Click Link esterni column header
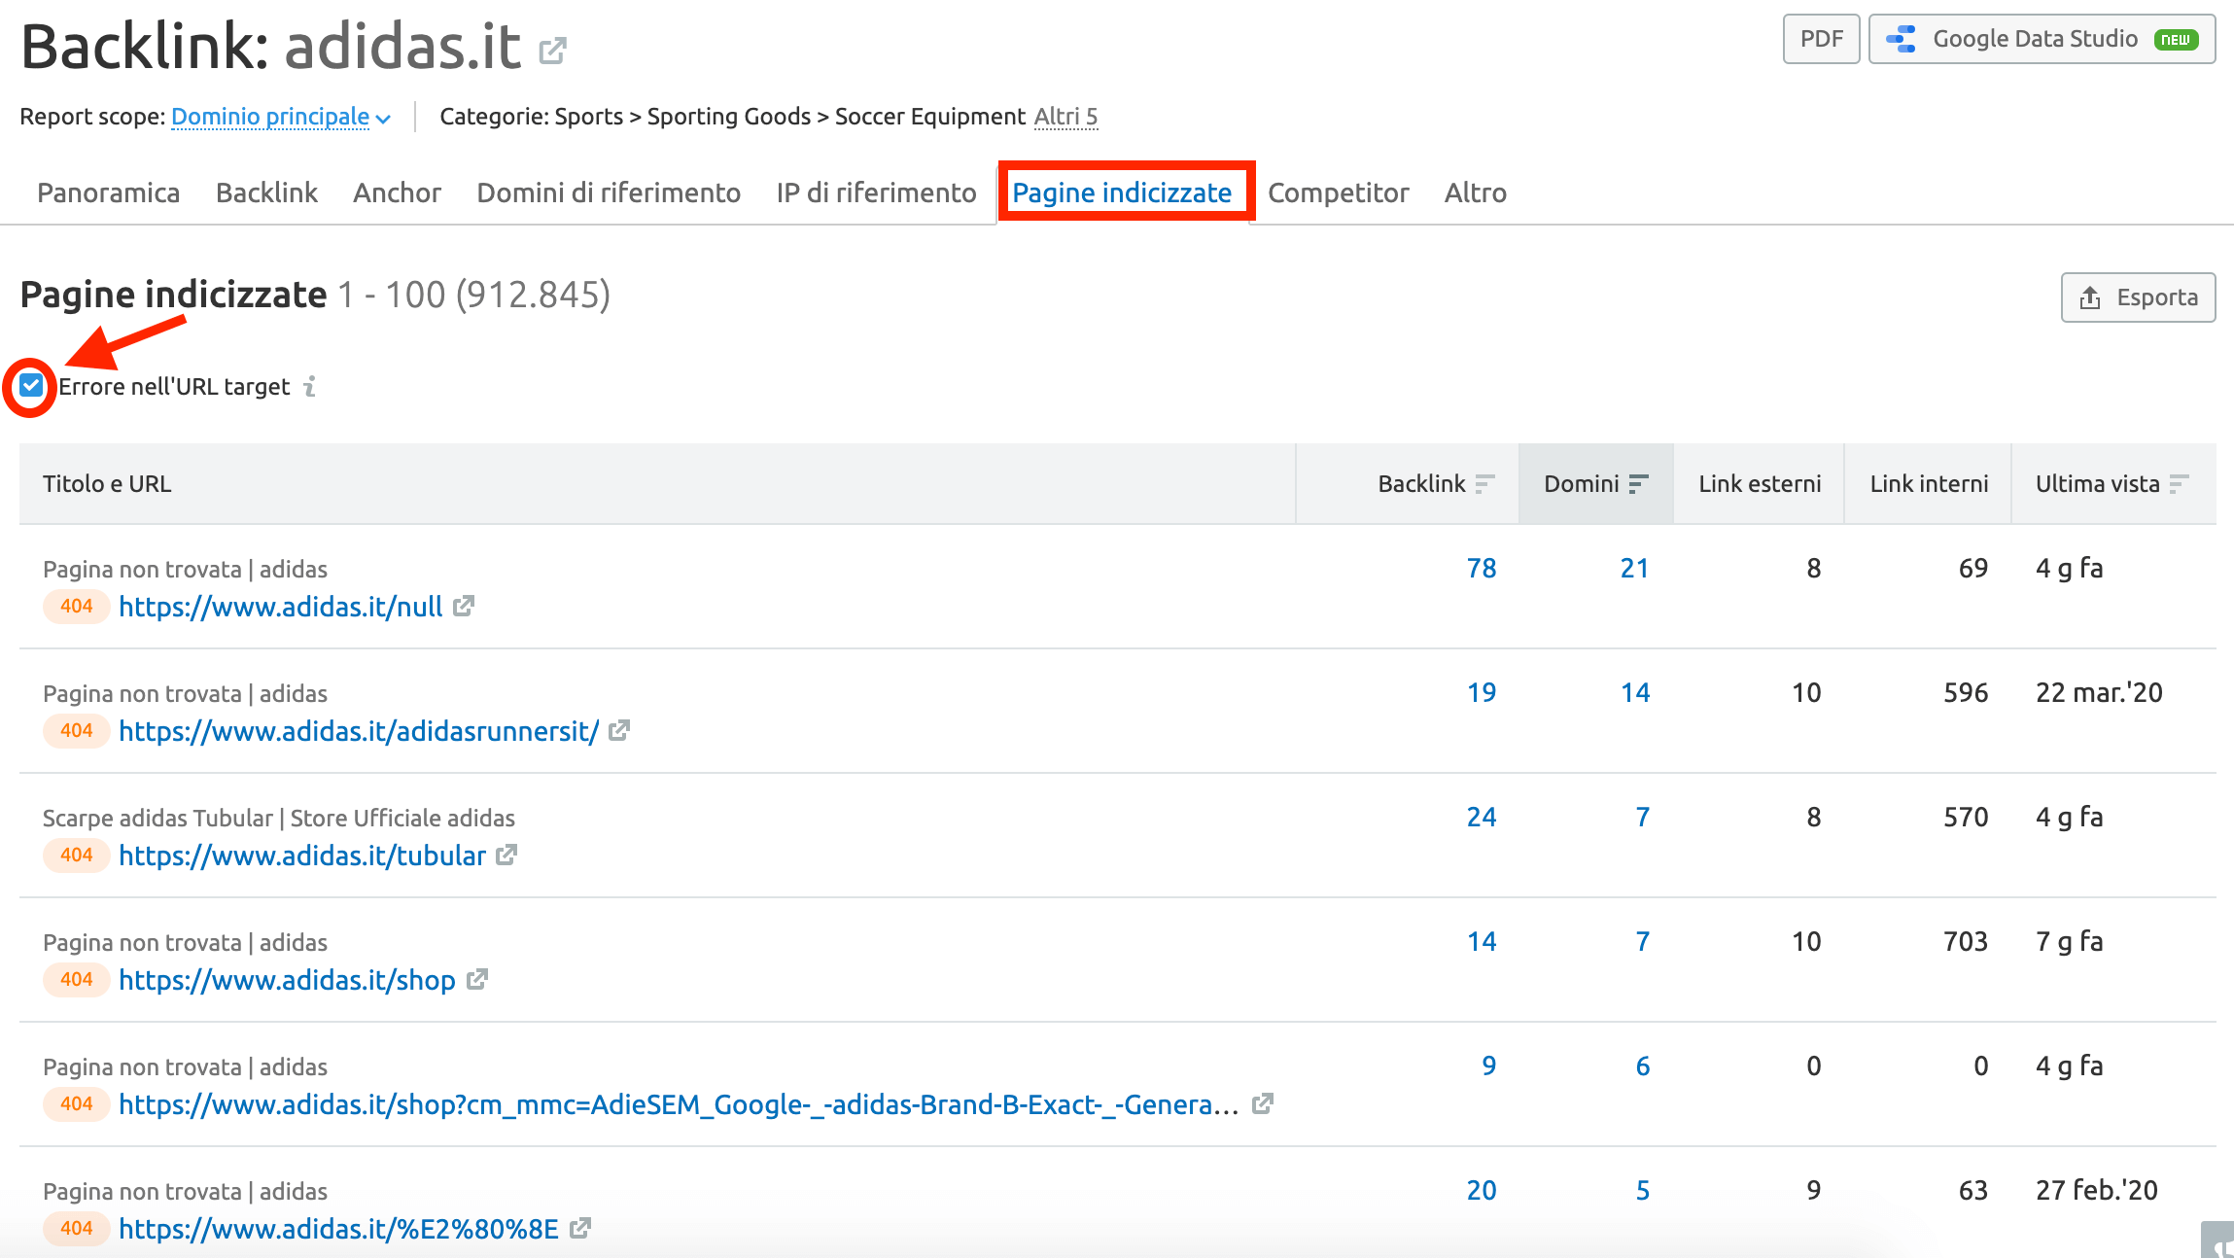Screen dimensions: 2234x1258 [1759, 483]
